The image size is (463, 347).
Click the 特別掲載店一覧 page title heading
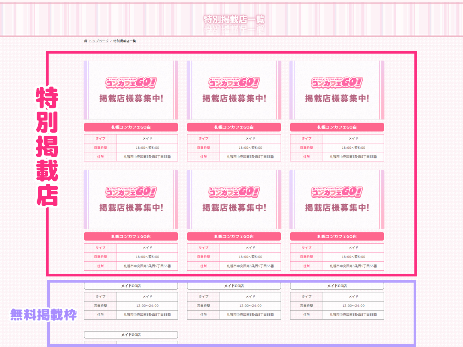coord(234,19)
